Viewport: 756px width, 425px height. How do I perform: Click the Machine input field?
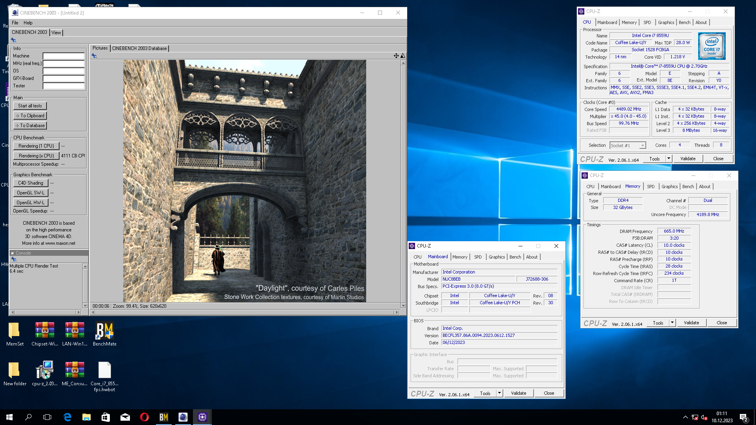[x=63, y=56]
